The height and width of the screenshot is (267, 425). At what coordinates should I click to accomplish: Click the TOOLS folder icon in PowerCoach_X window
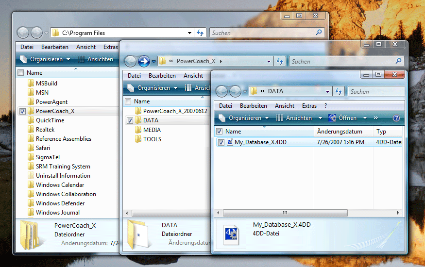point(138,139)
